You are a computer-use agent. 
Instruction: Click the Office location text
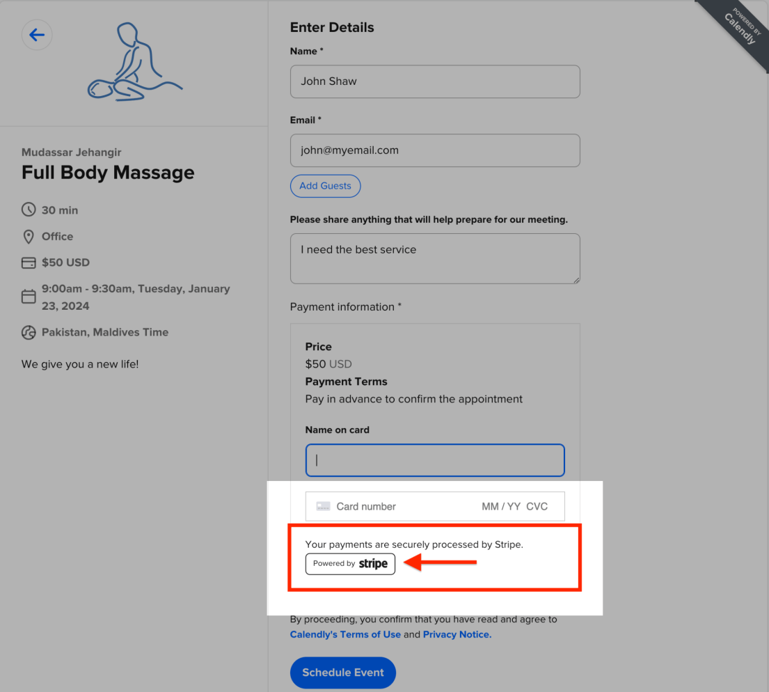[57, 237]
